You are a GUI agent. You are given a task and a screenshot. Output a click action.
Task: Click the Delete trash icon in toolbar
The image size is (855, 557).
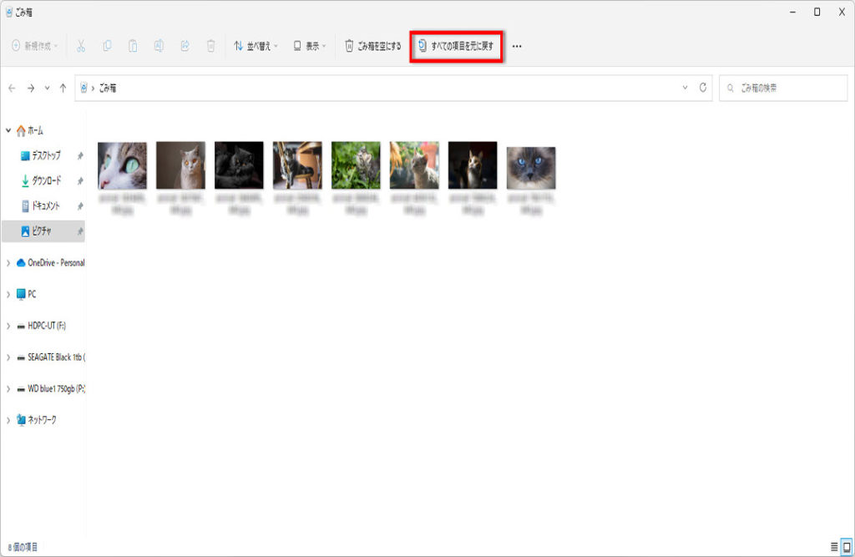click(211, 46)
